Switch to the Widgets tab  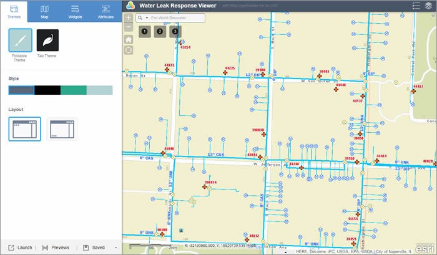(x=75, y=12)
